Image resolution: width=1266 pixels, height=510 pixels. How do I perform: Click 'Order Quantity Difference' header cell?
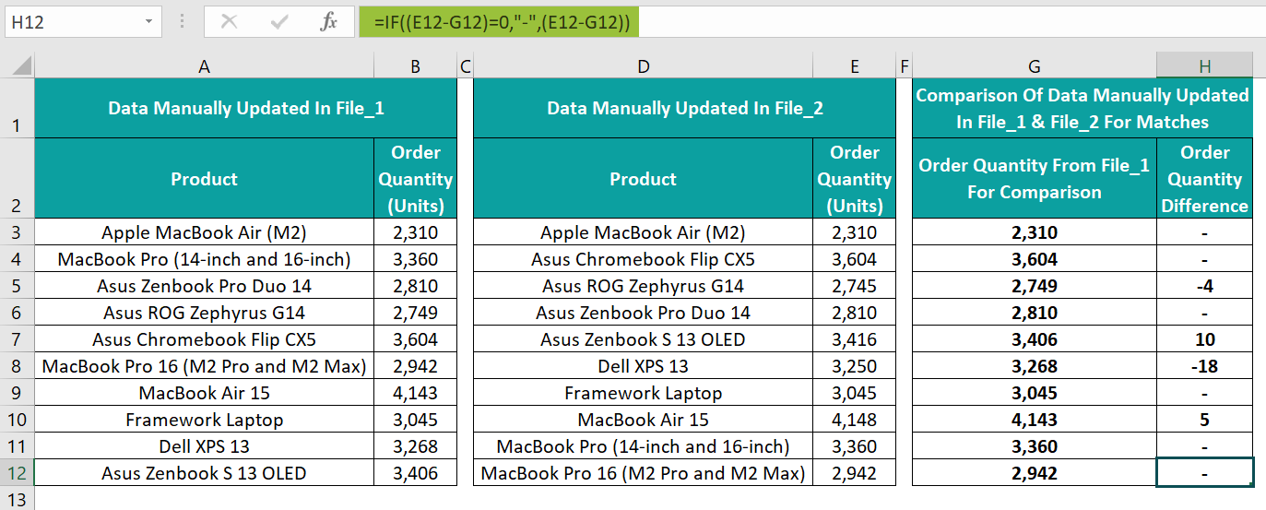click(1205, 179)
